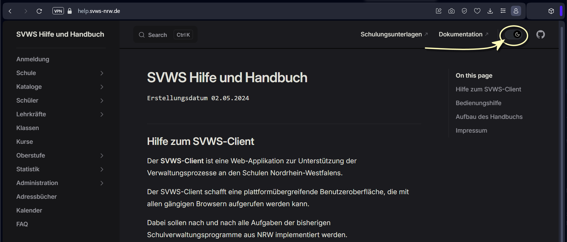Click Lehrkräfte sidebar label
The image size is (567, 242).
(31, 114)
